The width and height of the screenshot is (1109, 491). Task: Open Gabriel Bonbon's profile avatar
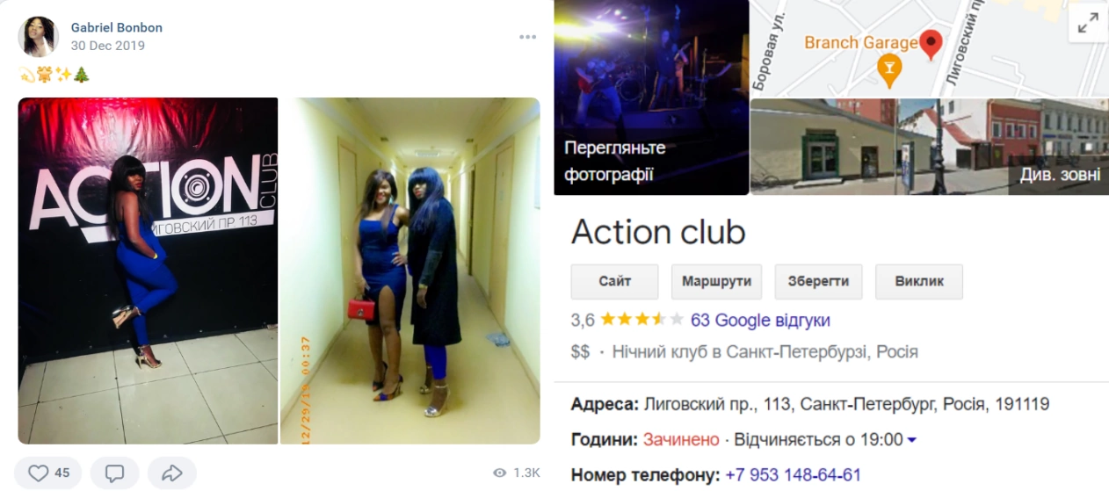[38, 37]
